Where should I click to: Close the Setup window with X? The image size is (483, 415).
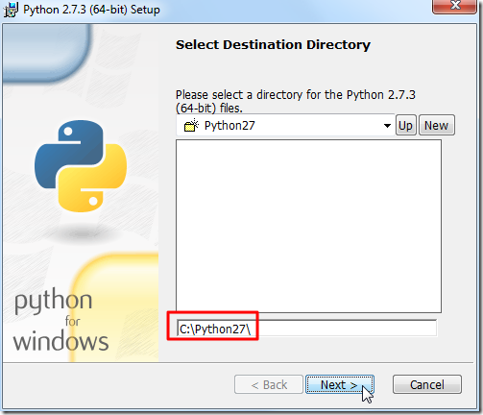point(454,6)
